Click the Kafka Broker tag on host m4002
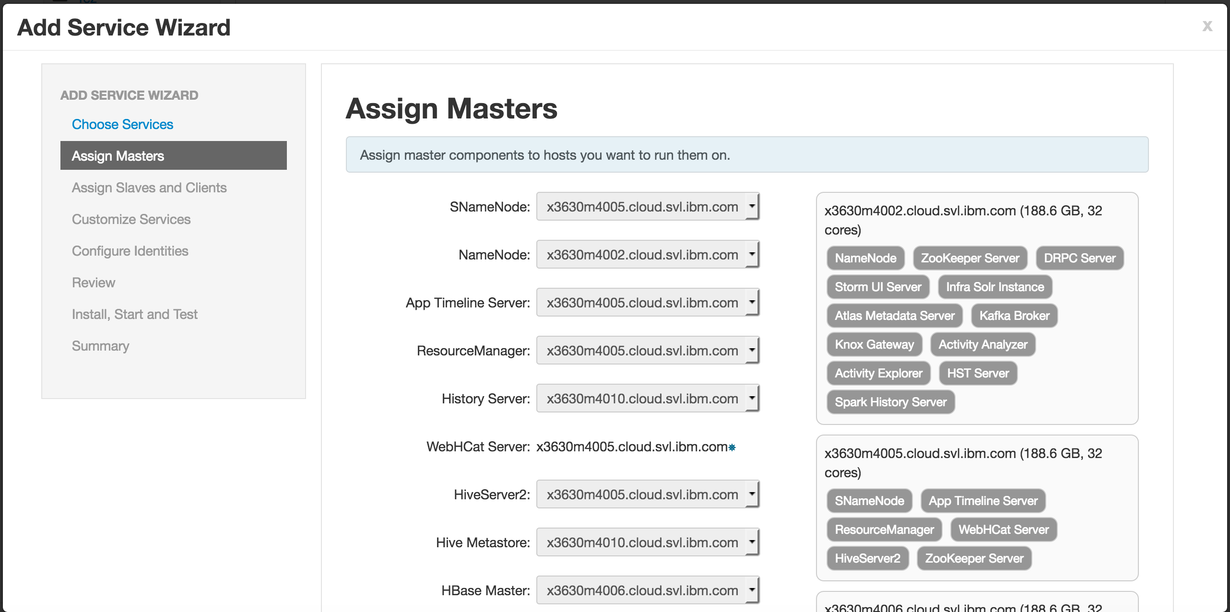 coord(1014,316)
